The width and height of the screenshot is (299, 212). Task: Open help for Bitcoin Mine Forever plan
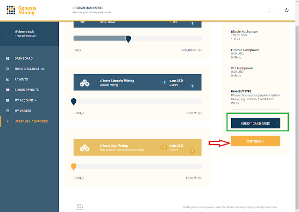tap(192, 24)
